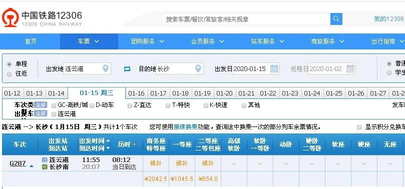
Task: Select the 01-12 date tab
Action: pyautogui.click(x=13, y=93)
